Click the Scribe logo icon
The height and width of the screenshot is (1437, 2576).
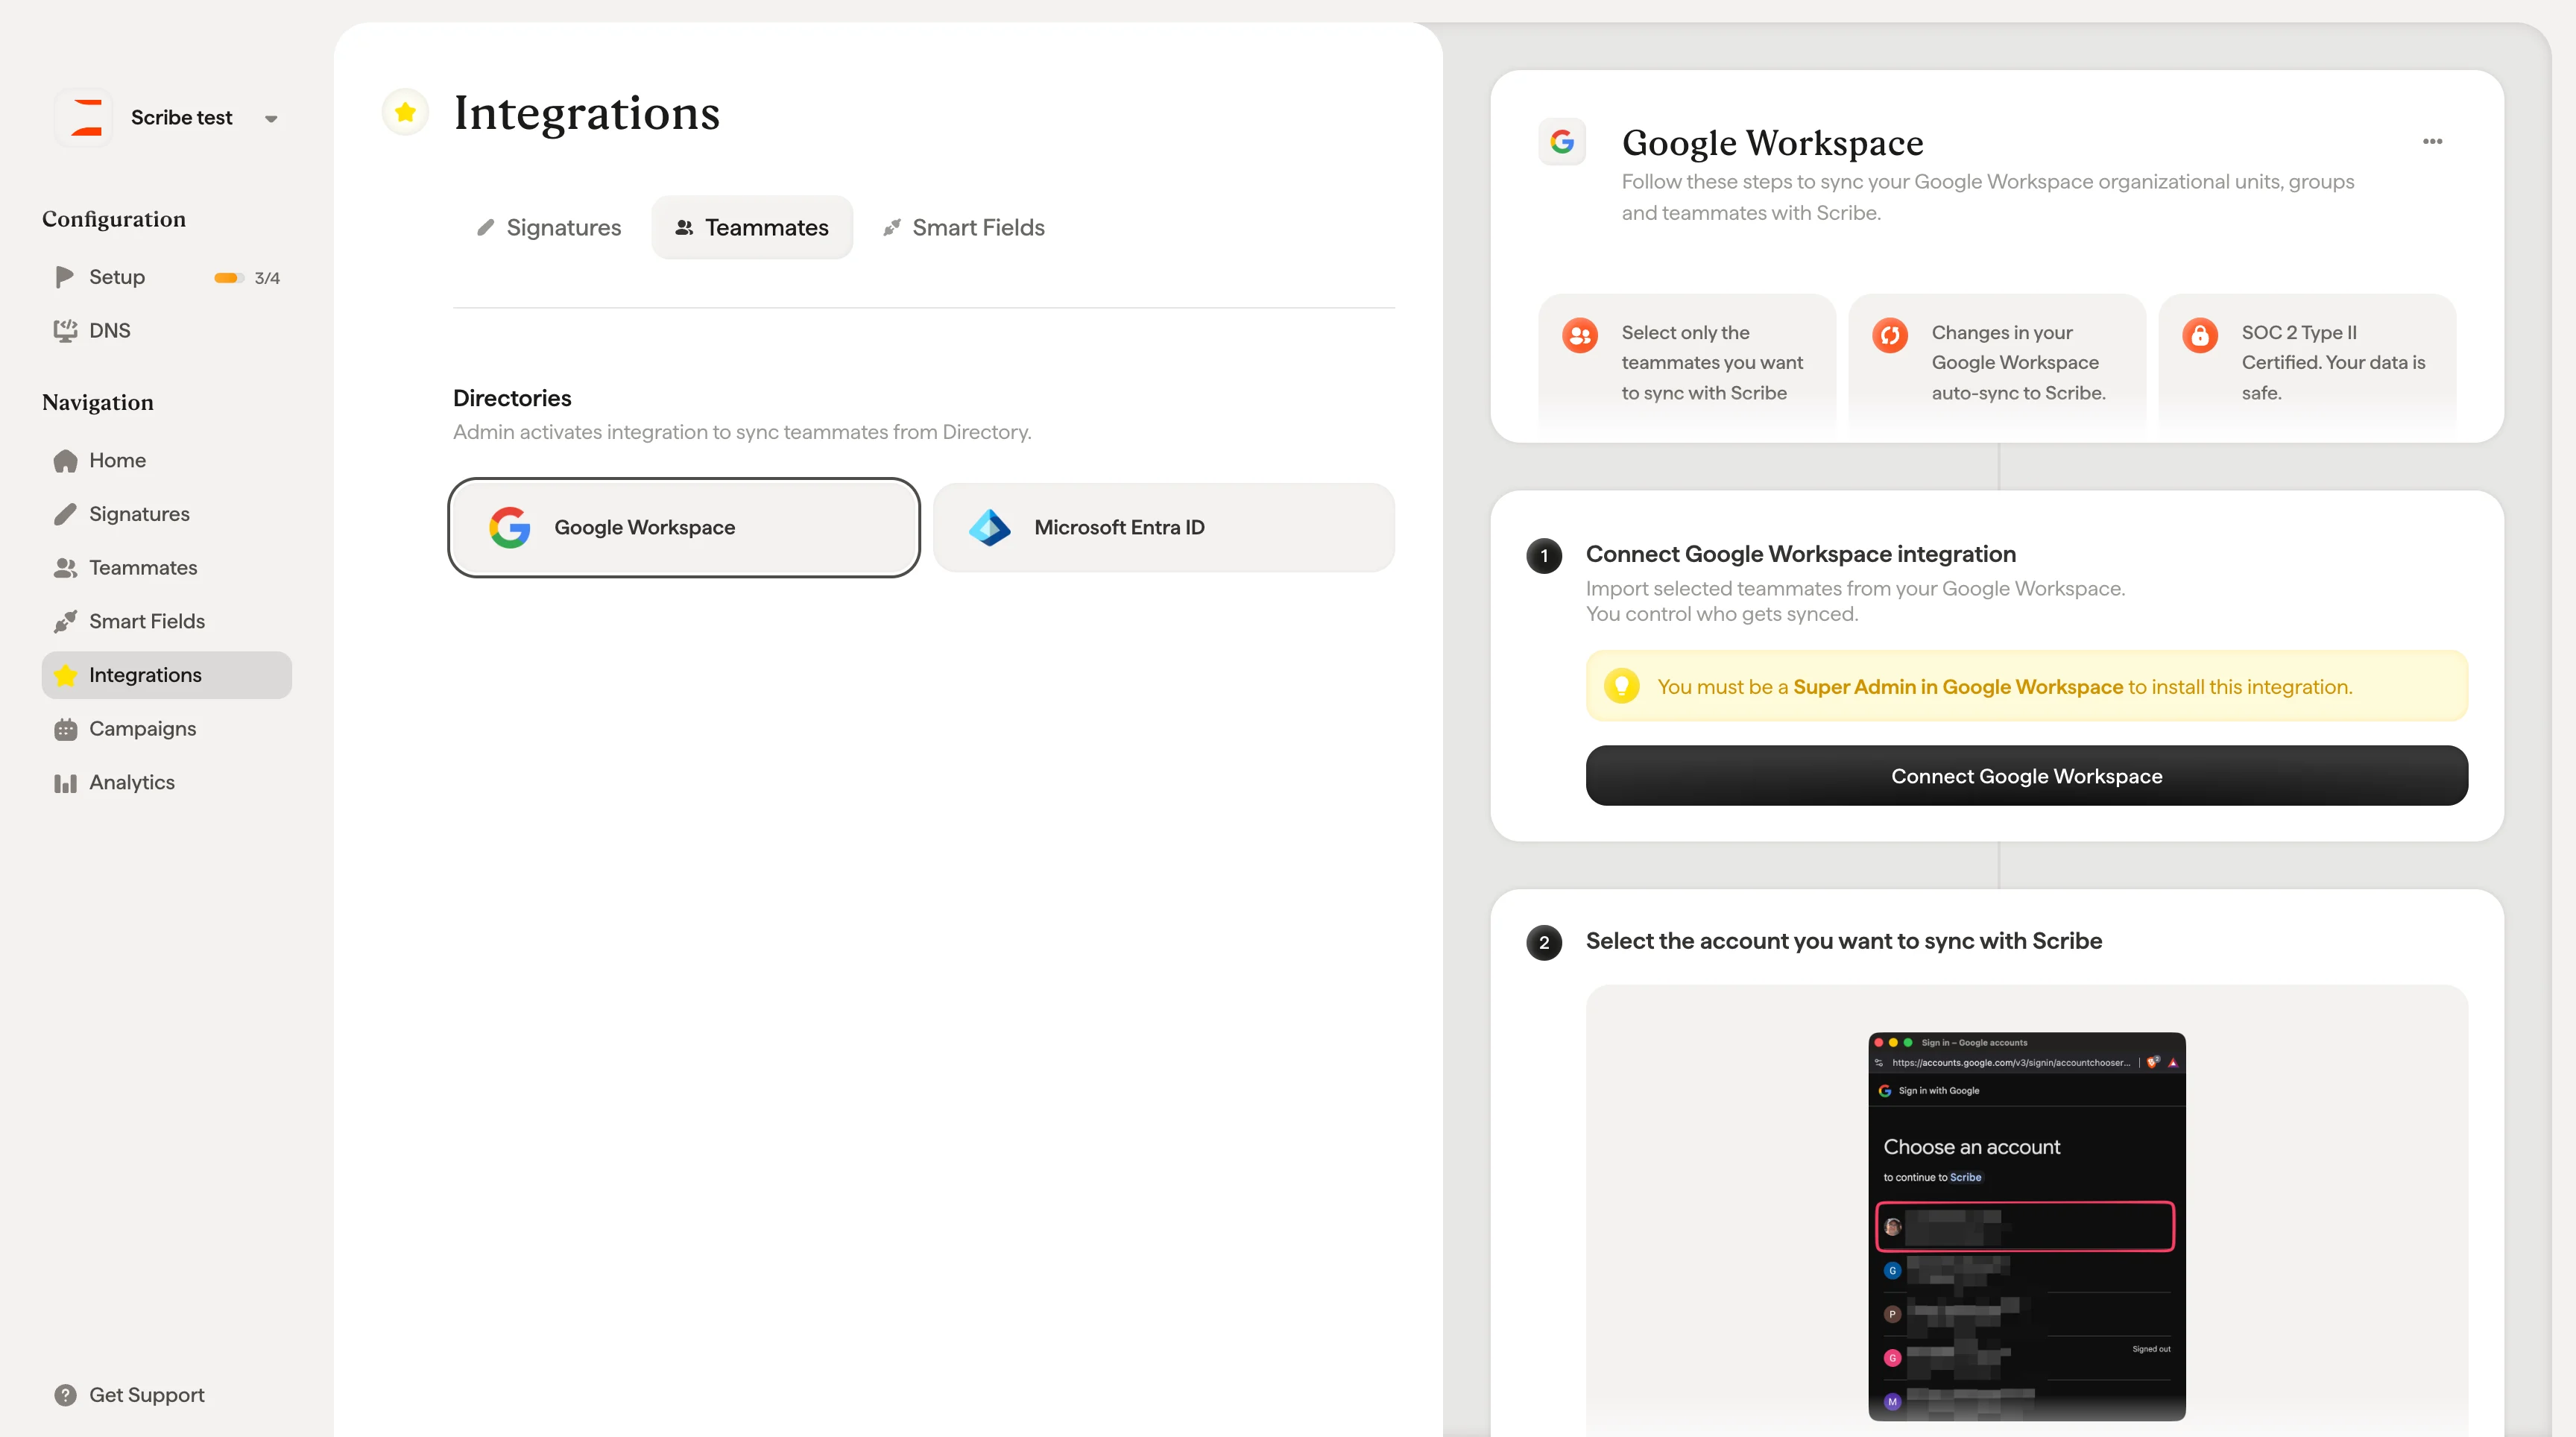click(84, 118)
